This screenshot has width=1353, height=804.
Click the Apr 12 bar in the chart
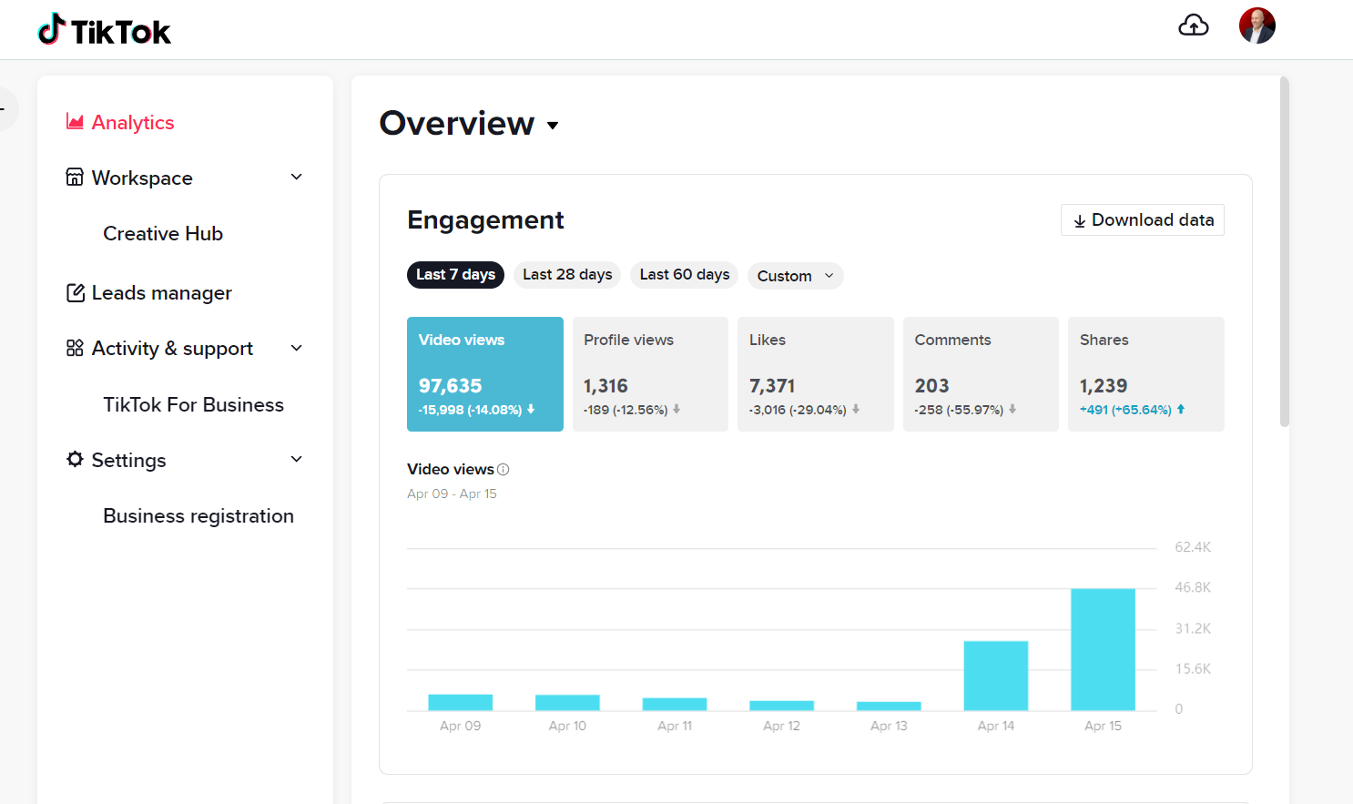(781, 706)
